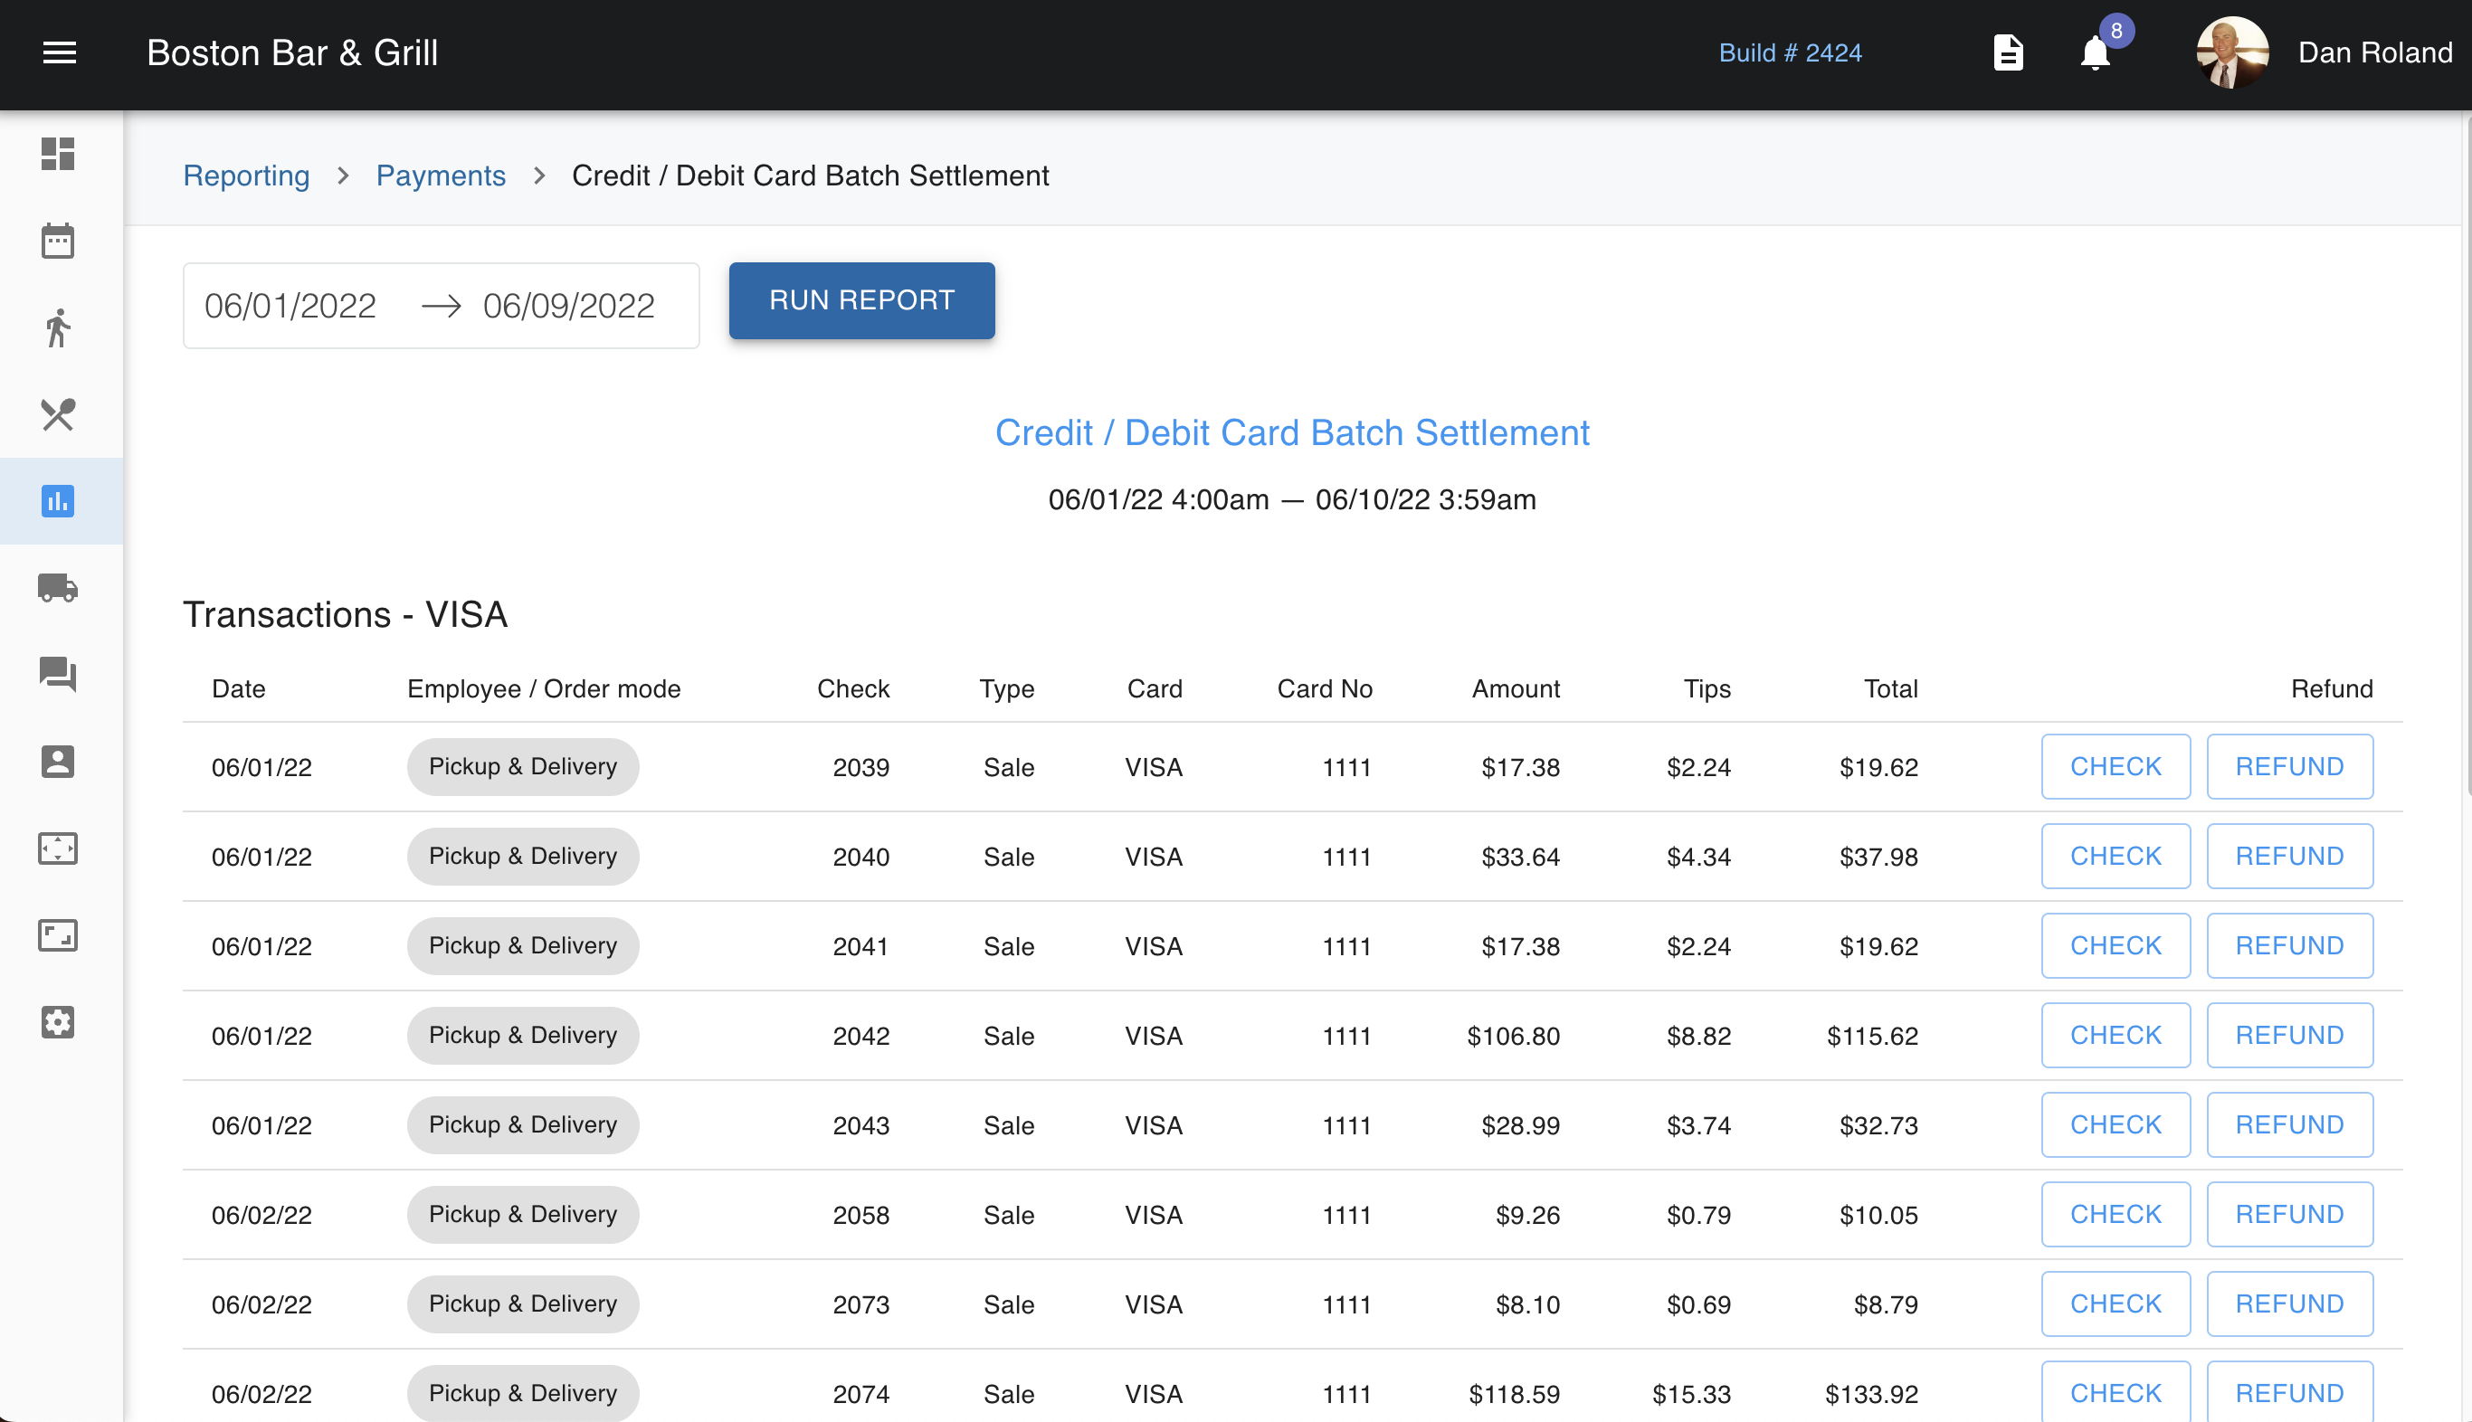2472x1422 pixels.
Task: Navigate to Payments breadcrumb link
Action: (x=441, y=175)
